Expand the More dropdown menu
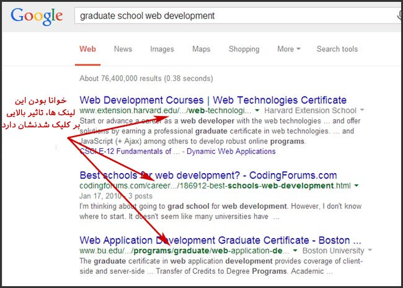 tap(289, 49)
